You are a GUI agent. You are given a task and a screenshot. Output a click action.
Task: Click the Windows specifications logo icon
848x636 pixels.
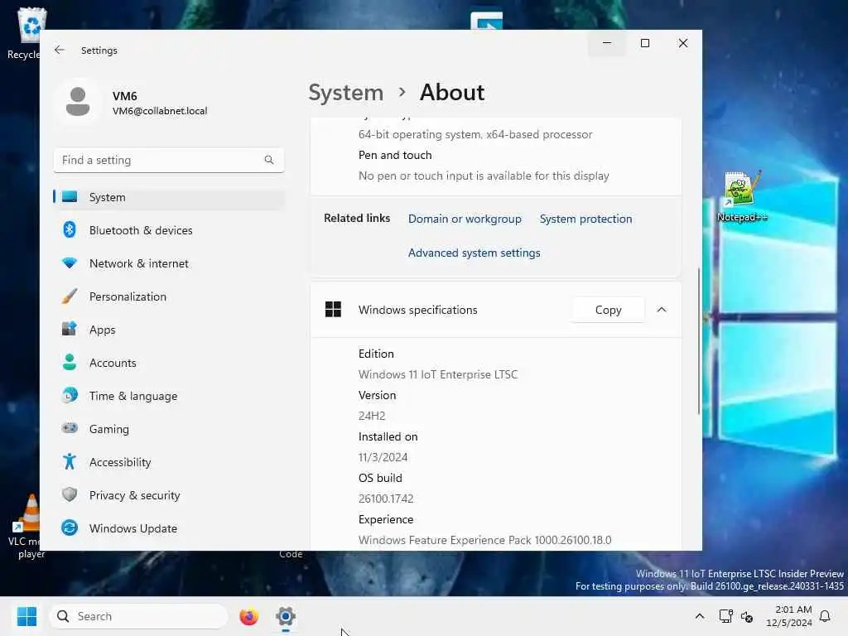click(333, 310)
